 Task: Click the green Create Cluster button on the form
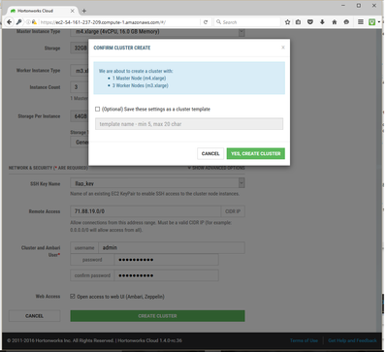(157, 316)
